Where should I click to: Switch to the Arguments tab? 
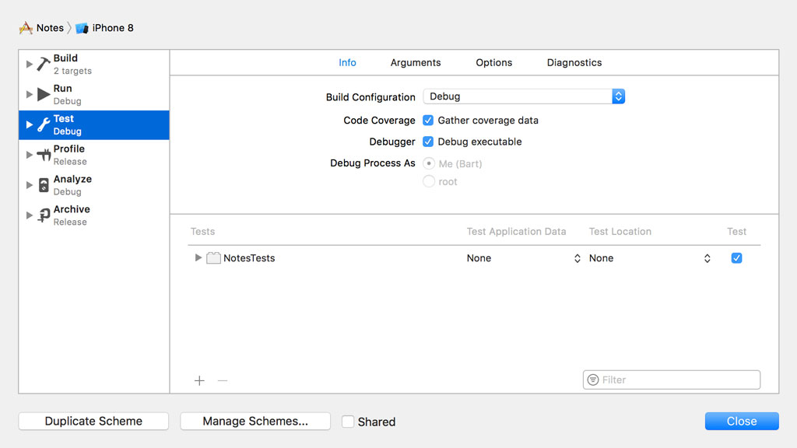click(x=415, y=62)
